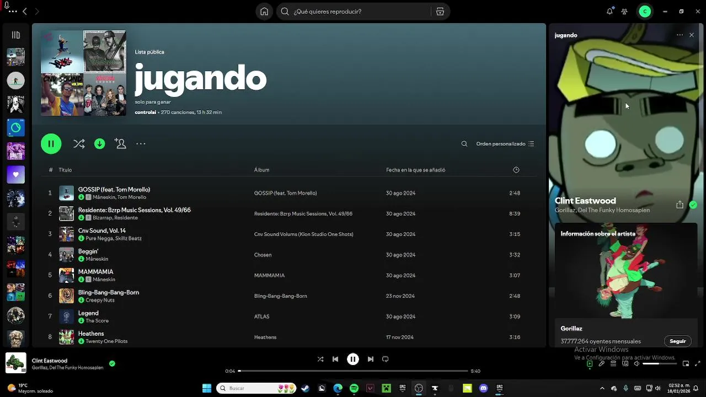
Task: Open the notifications bell in Spotify
Action: tap(609, 12)
